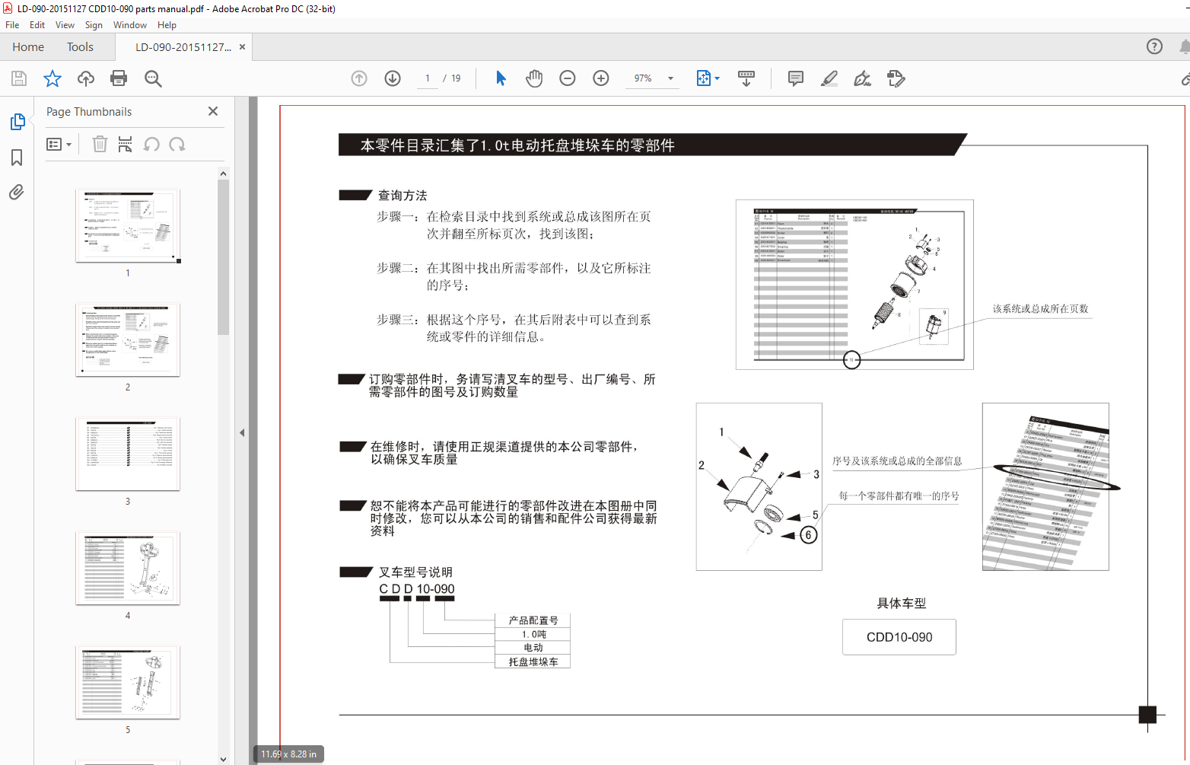The height and width of the screenshot is (765, 1190).
Task: Select page 1 thumbnail
Action: coord(128,225)
